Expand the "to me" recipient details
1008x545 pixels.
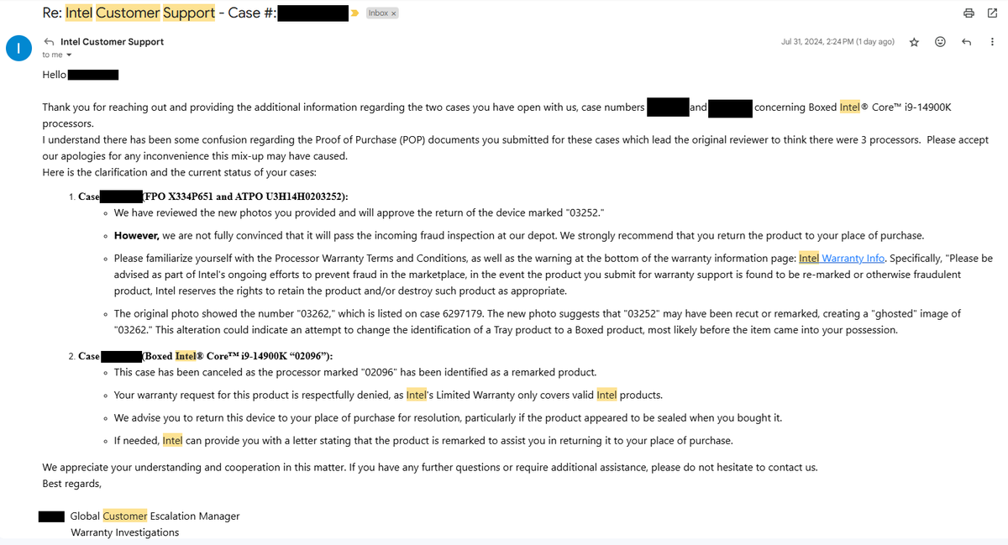tap(55, 54)
